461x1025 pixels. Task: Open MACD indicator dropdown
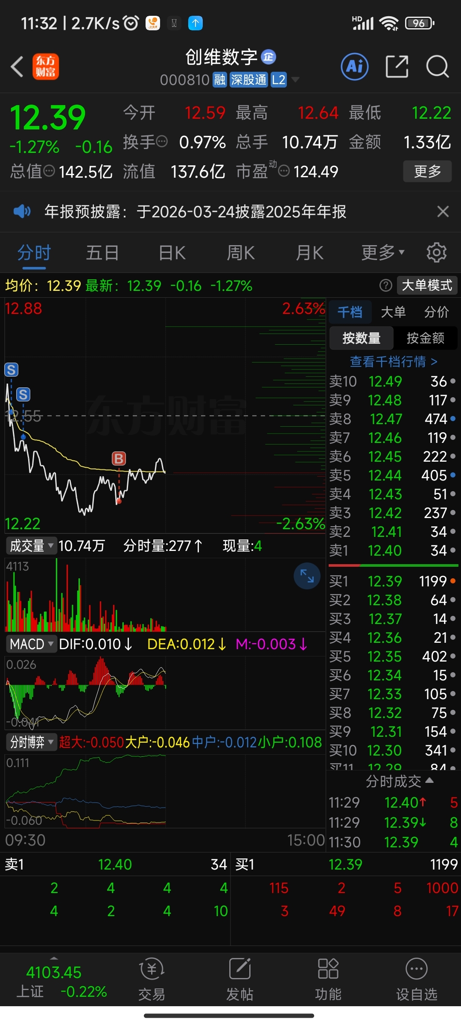click(32, 644)
